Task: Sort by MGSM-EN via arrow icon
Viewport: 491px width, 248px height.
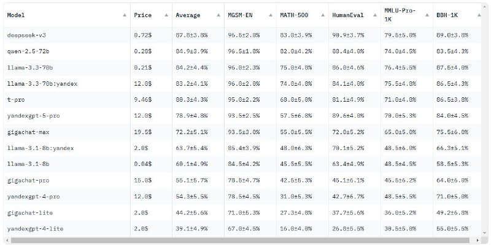Action: [x=271, y=15]
